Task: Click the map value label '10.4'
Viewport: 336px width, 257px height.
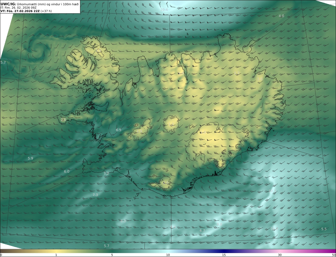Action: 164,9
